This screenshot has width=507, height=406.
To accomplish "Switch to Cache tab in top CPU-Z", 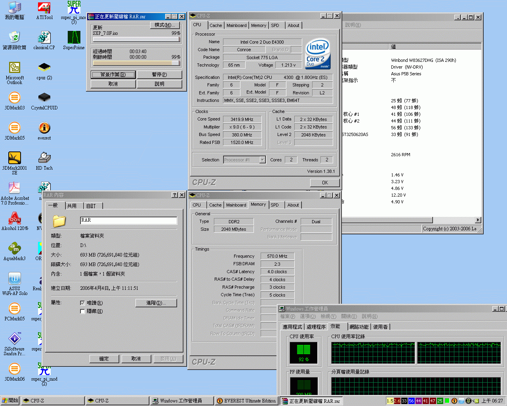I will tap(215, 25).
